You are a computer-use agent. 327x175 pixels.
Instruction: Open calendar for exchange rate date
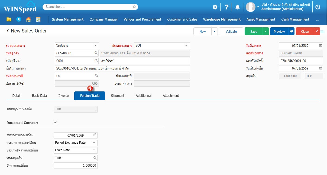[95, 135]
